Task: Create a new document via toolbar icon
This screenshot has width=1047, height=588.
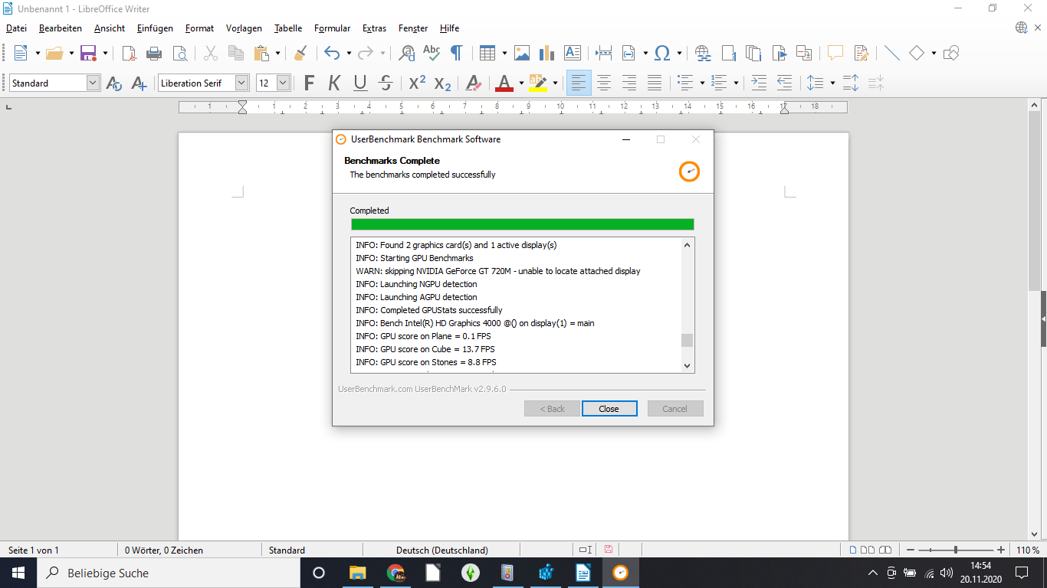Action: [21, 53]
